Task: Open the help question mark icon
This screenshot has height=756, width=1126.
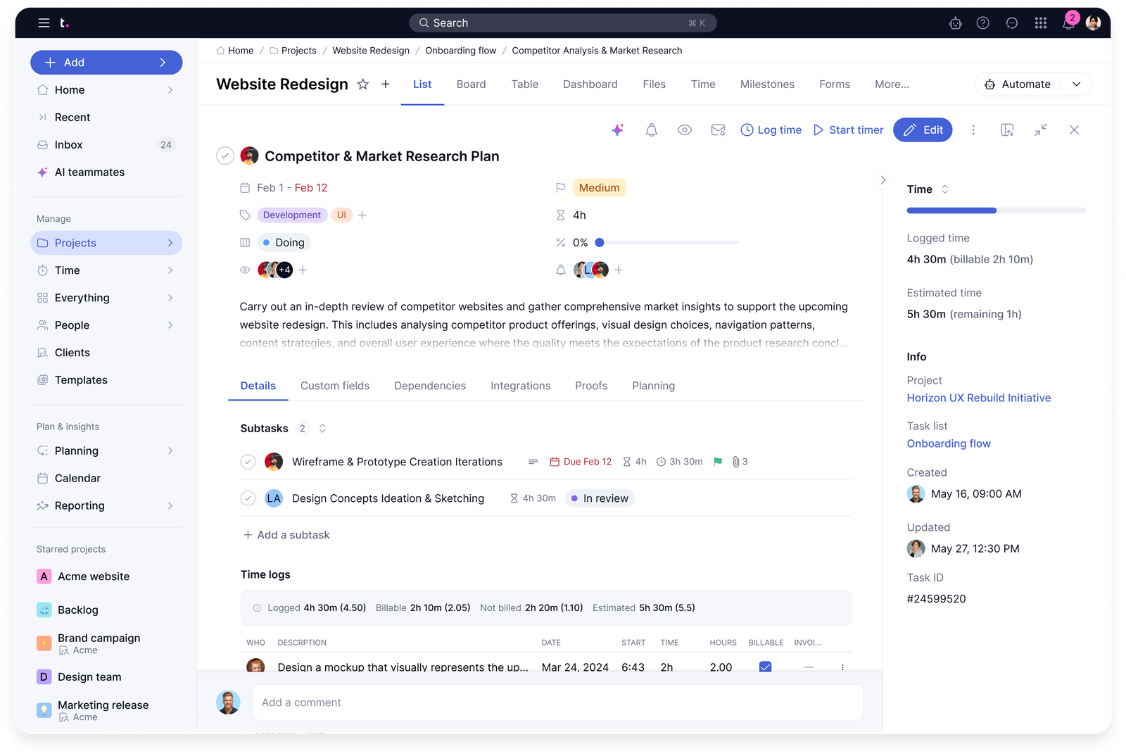Action: tap(983, 23)
